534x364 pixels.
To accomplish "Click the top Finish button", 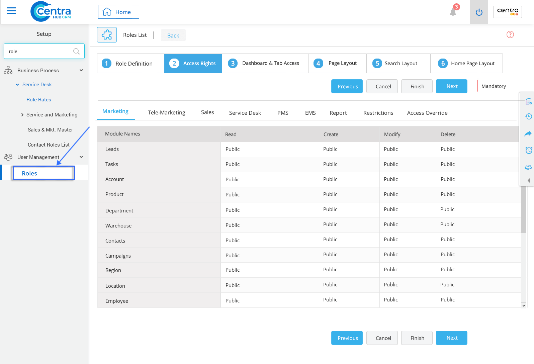I will tap(417, 86).
